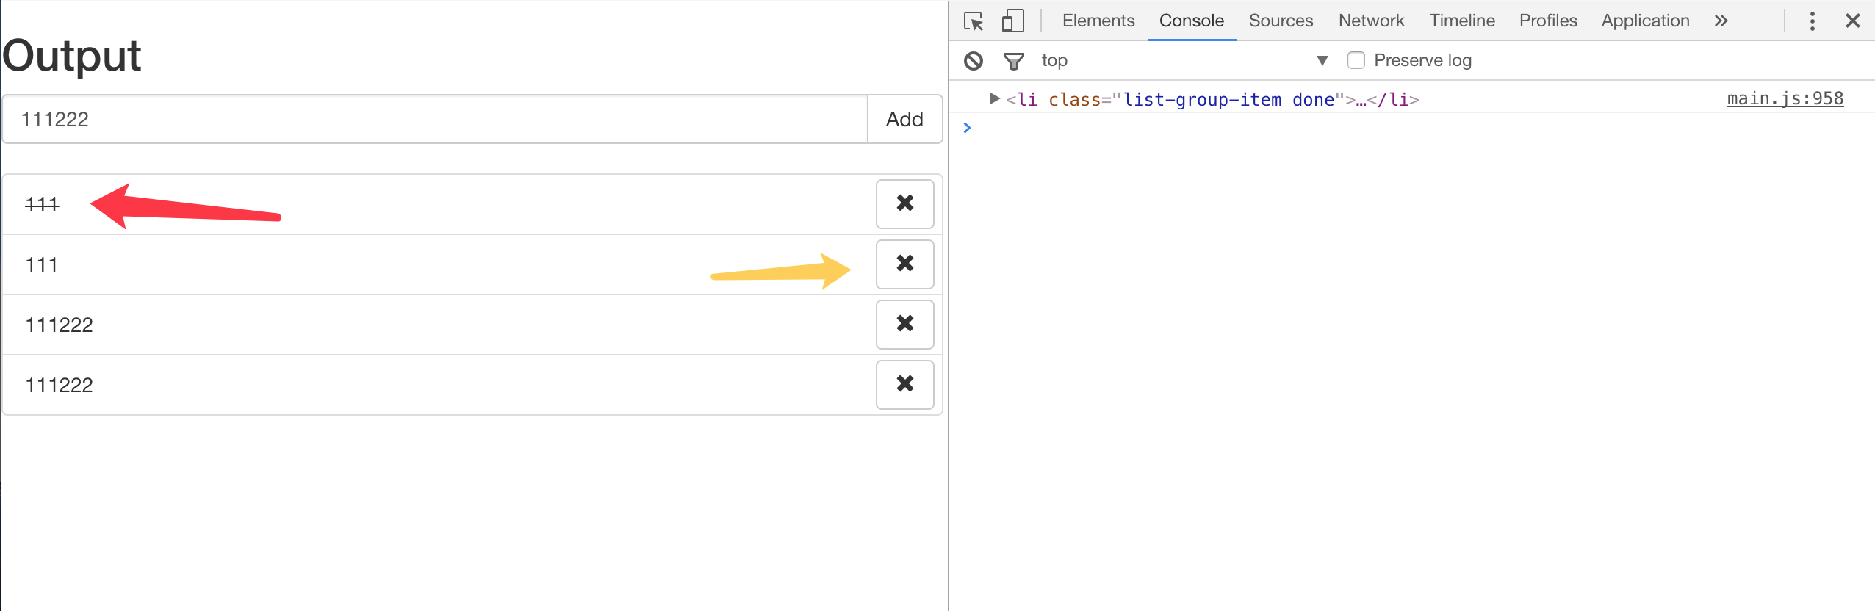Open the Network tab
Viewport: 1875px width, 611px height.
[x=1371, y=21]
